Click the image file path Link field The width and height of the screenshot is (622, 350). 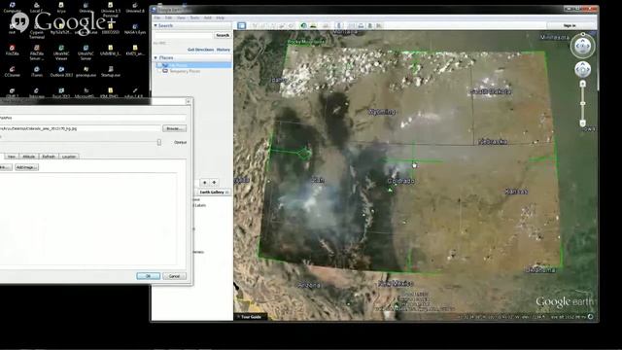click(x=81, y=128)
